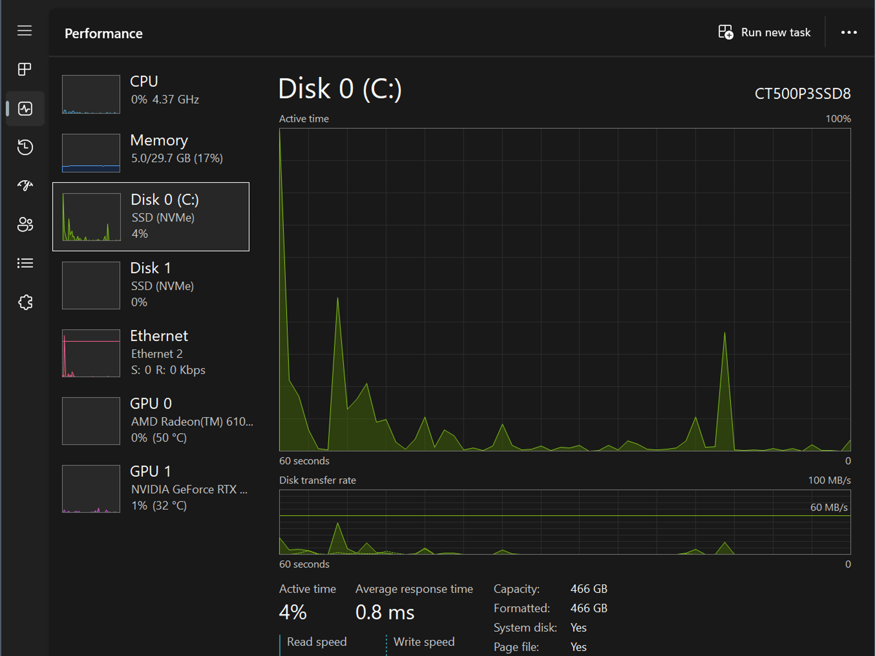Click the Formatted 466 GB value
This screenshot has width=875, height=656.
click(589, 608)
